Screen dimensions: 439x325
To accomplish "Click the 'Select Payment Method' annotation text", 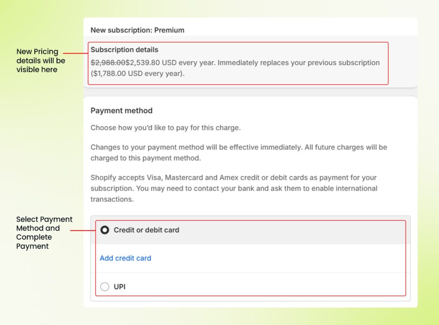I will point(44,232).
